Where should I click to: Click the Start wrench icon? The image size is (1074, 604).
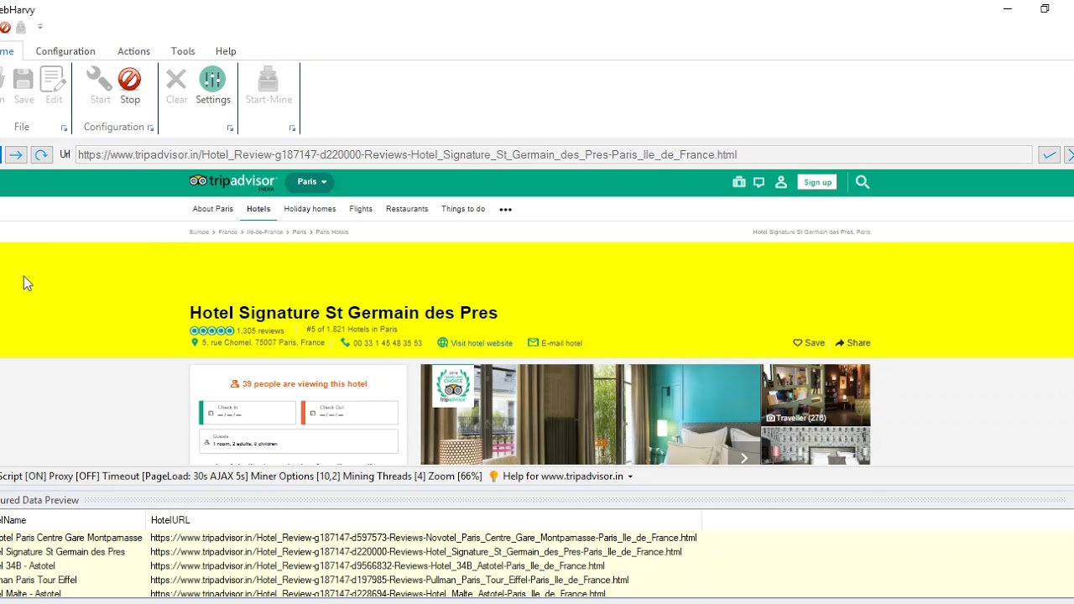99,80
